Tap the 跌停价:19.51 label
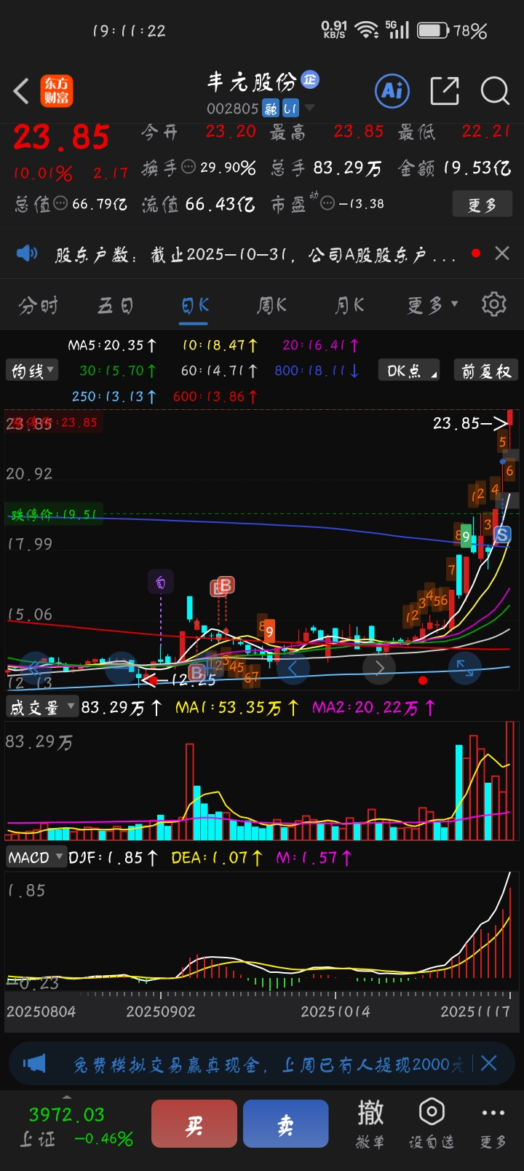 point(53,515)
